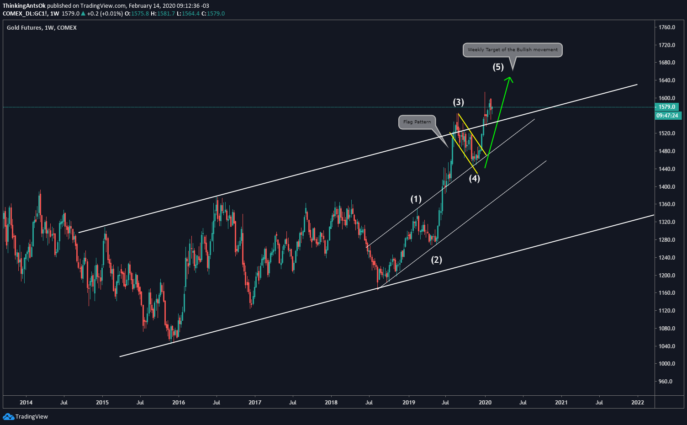Click the 'Gold Futures, 1W, COMEX' chart title
The height and width of the screenshot is (425, 687).
click(x=42, y=28)
